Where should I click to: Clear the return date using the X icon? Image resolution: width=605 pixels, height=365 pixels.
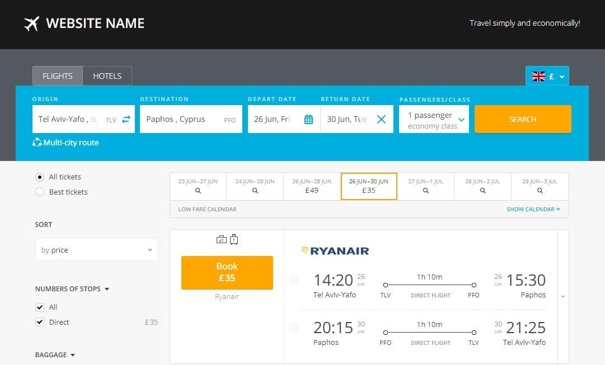coord(381,119)
